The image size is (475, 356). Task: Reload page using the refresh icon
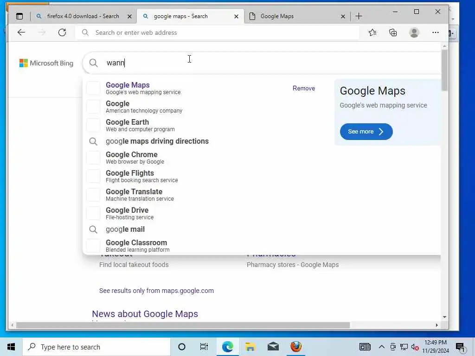(x=62, y=32)
